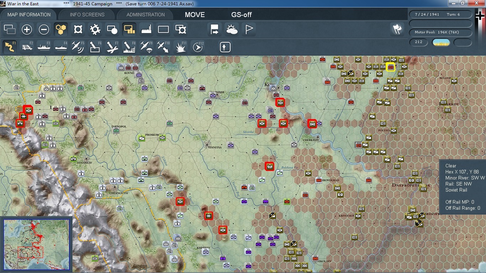Click the Minor River: SW W text
This screenshot has height=273, width=486.
pos(465,178)
